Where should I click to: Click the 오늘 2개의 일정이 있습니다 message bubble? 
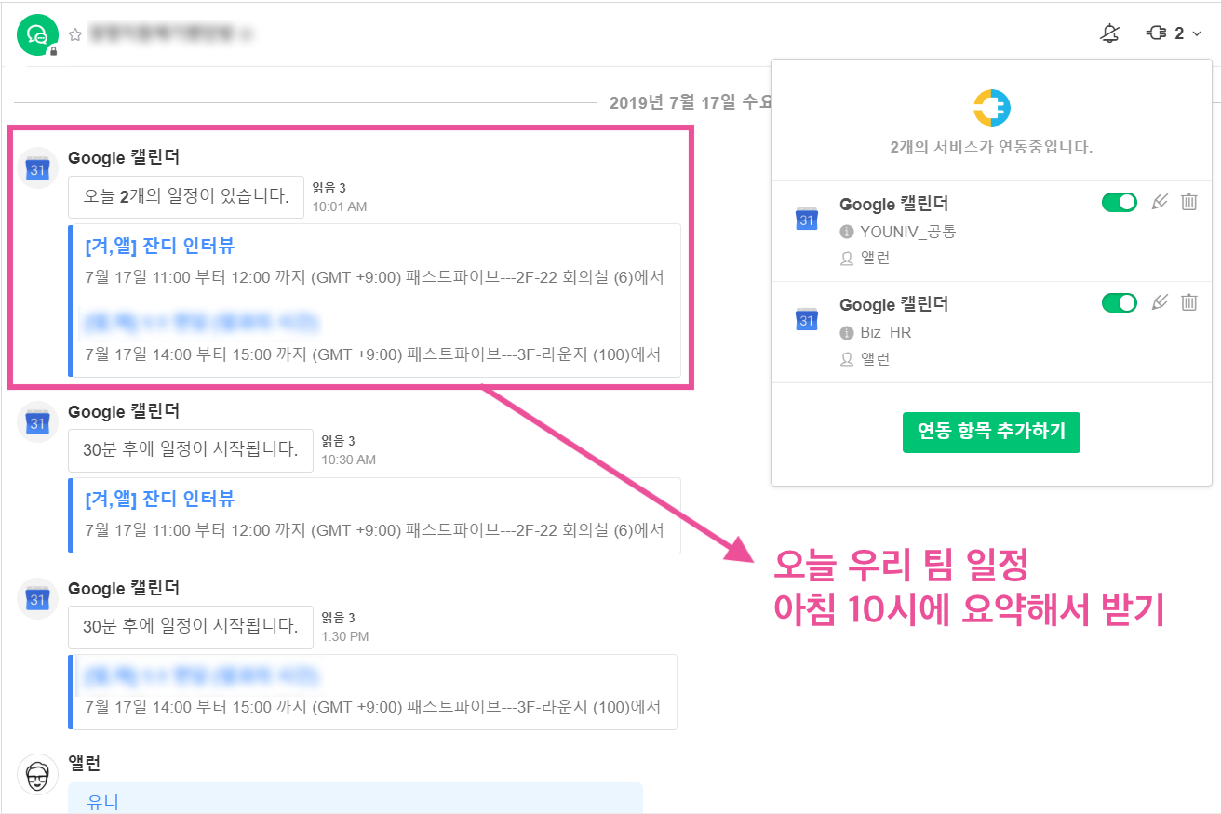[186, 196]
